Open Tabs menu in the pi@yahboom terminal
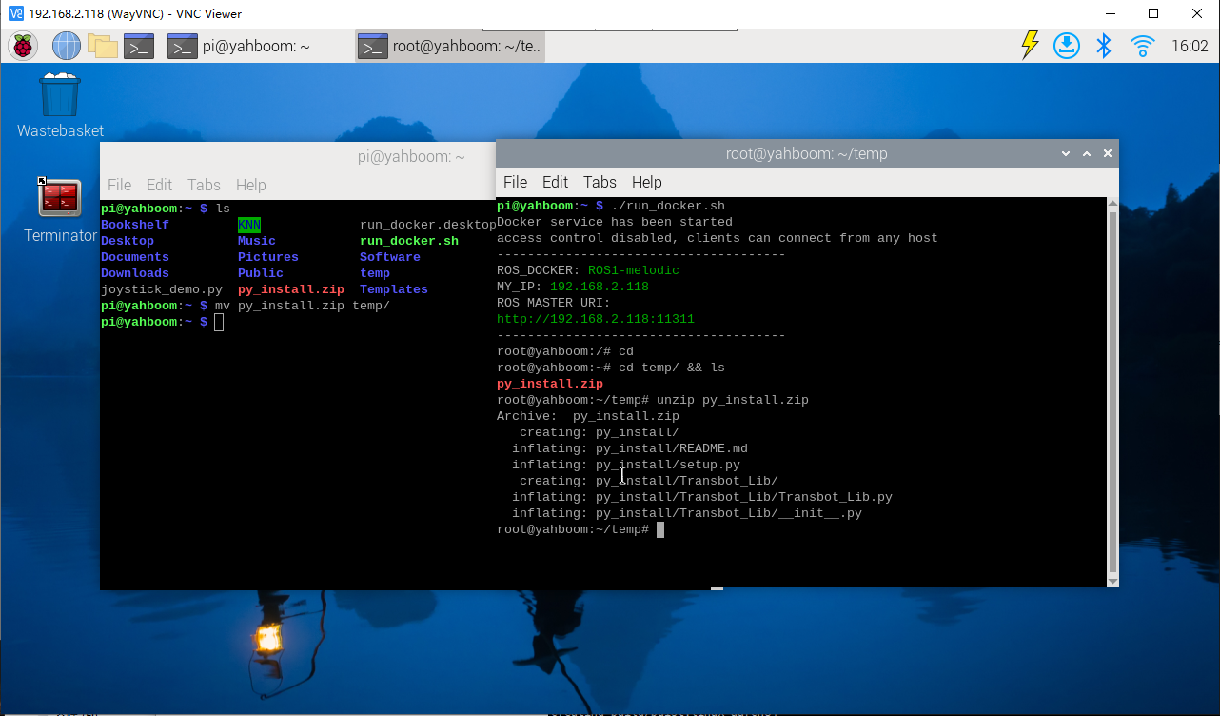1220x716 pixels. click(204, 185)
